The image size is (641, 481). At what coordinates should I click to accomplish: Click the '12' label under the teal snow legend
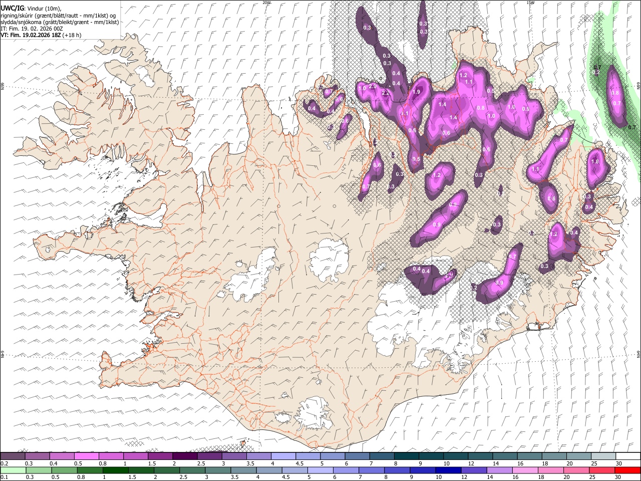point(471,463)
